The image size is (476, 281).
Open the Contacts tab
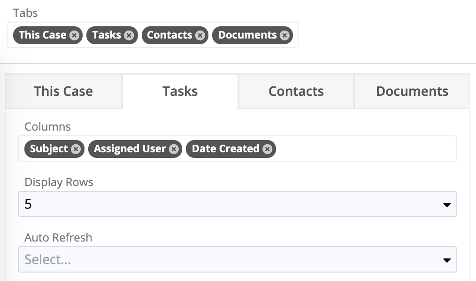pos(296,91)
